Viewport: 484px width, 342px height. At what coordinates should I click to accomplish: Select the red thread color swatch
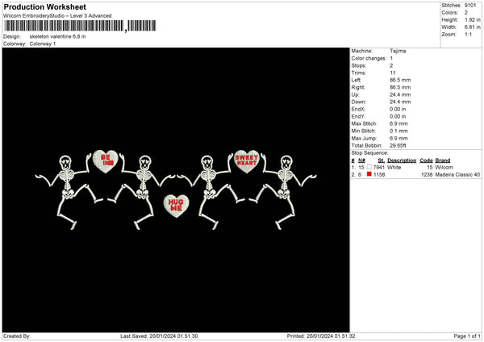pos(369,174)
